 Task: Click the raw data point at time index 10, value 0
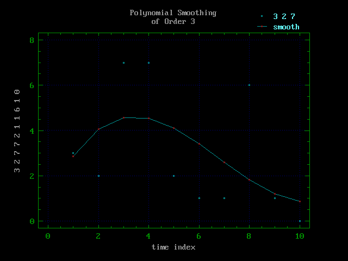pos(300,221)
